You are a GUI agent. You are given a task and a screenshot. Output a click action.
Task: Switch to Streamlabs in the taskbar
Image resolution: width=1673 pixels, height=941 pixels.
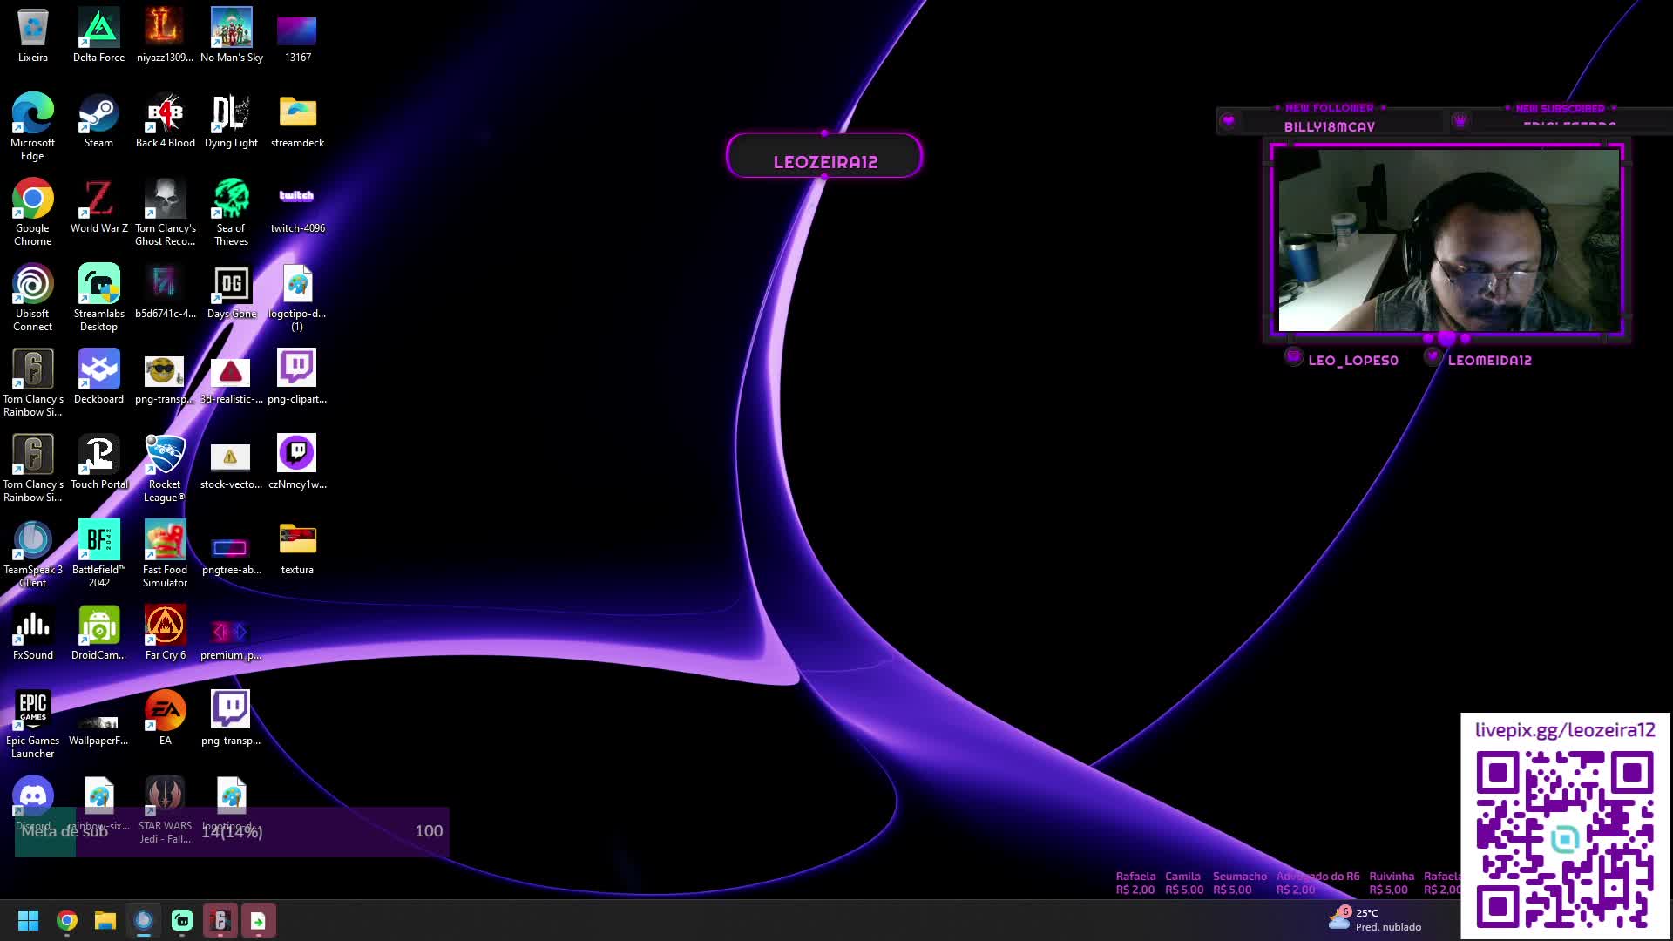click(x=182, y=920)
